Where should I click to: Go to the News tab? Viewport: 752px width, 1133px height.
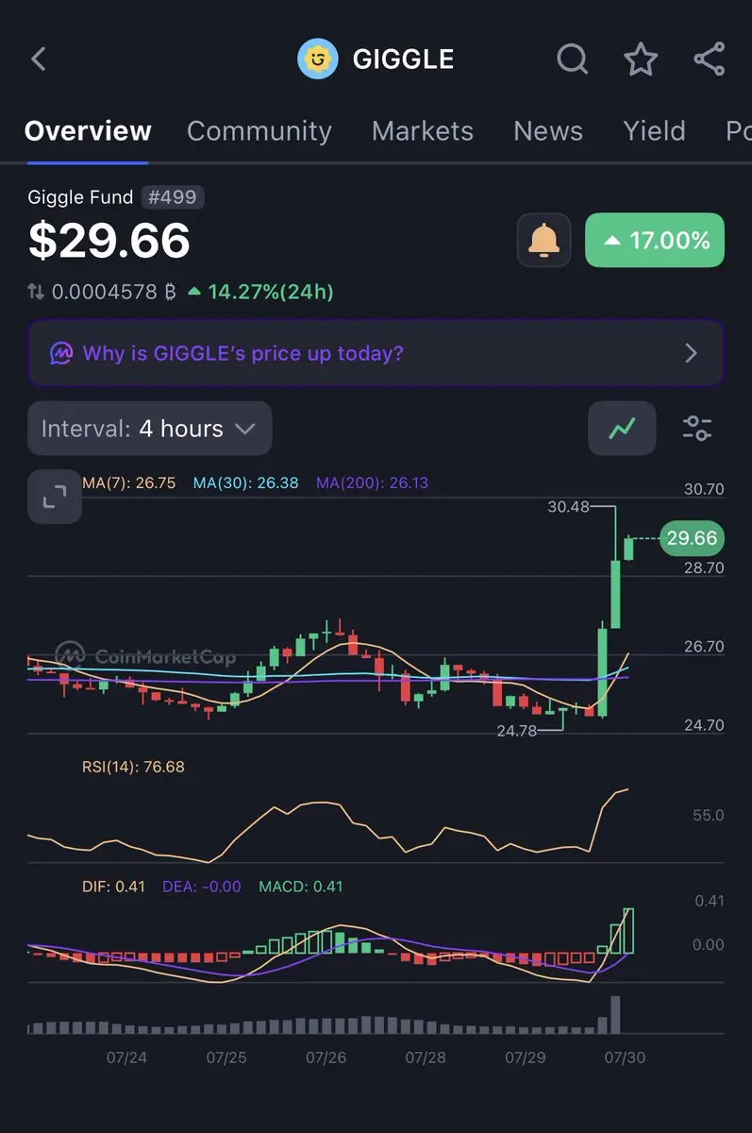pos(548,131)
